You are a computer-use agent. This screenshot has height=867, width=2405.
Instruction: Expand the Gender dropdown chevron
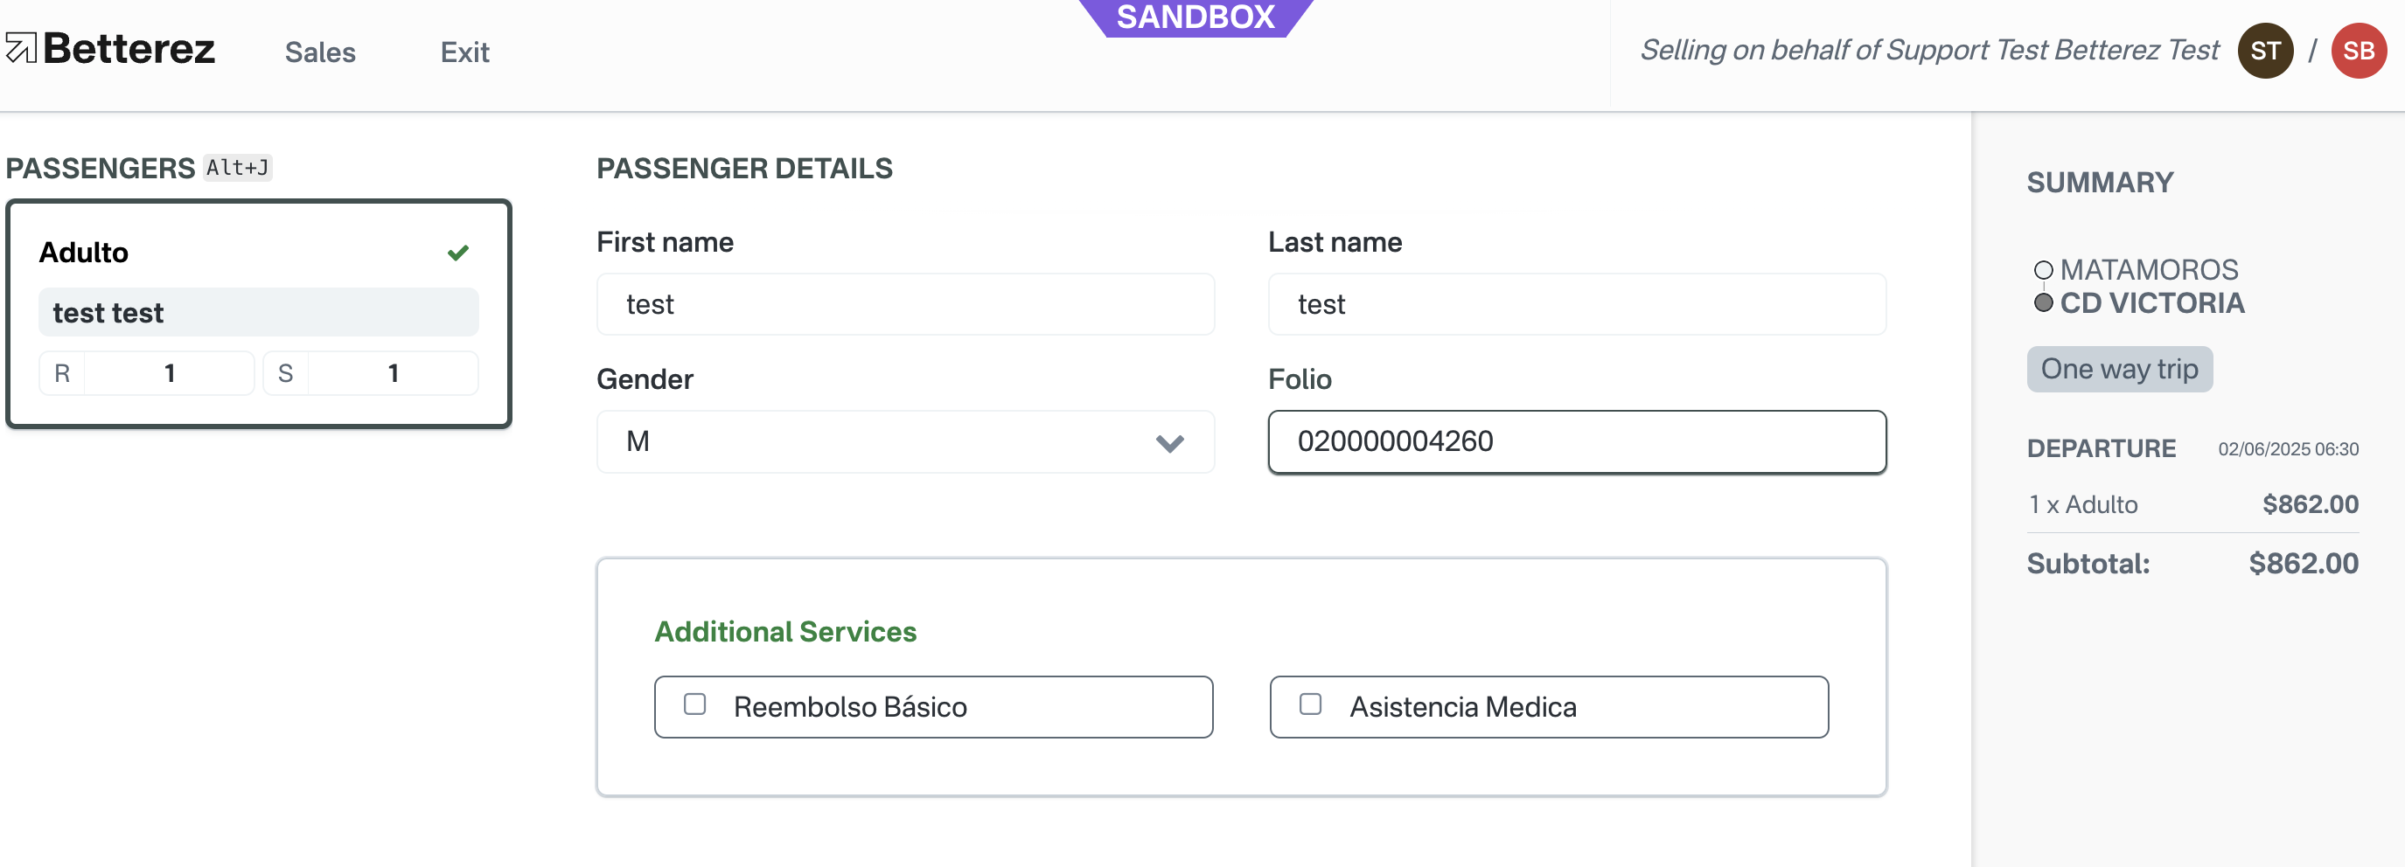tap(1169, 442)
